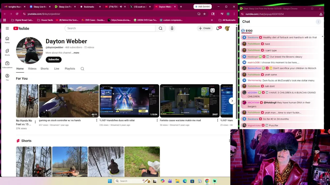Open Chrome profile D avatar
330x185 pixels.
click(x=228, y=14)
